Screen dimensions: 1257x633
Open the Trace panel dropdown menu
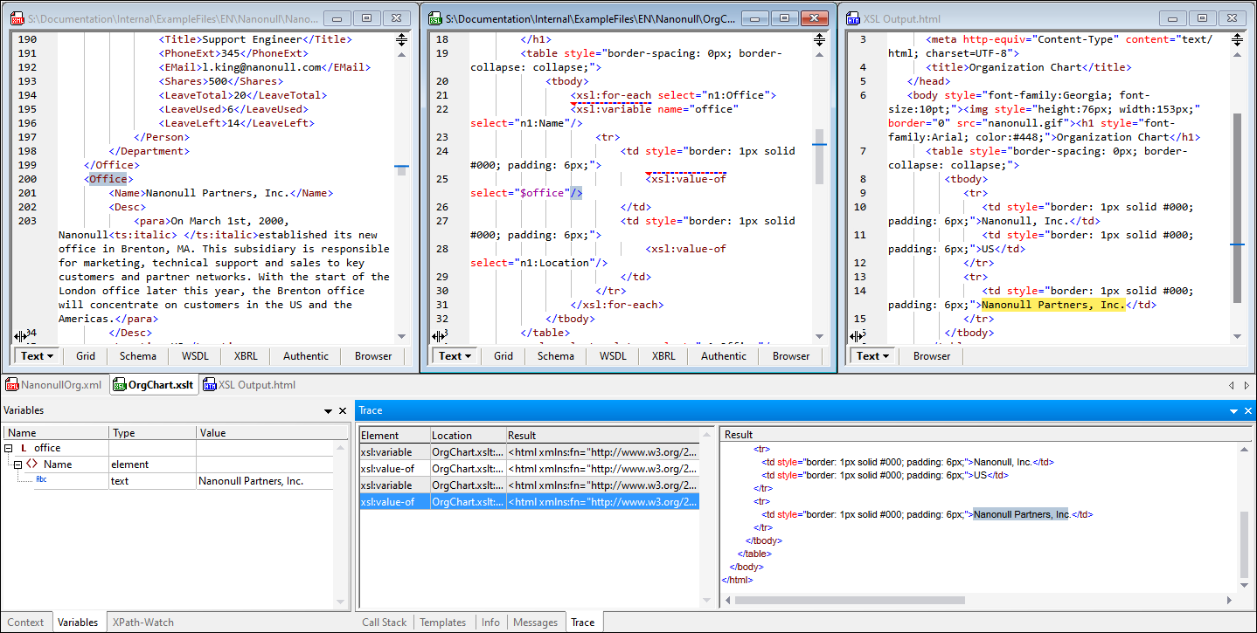click(1233, 410)
